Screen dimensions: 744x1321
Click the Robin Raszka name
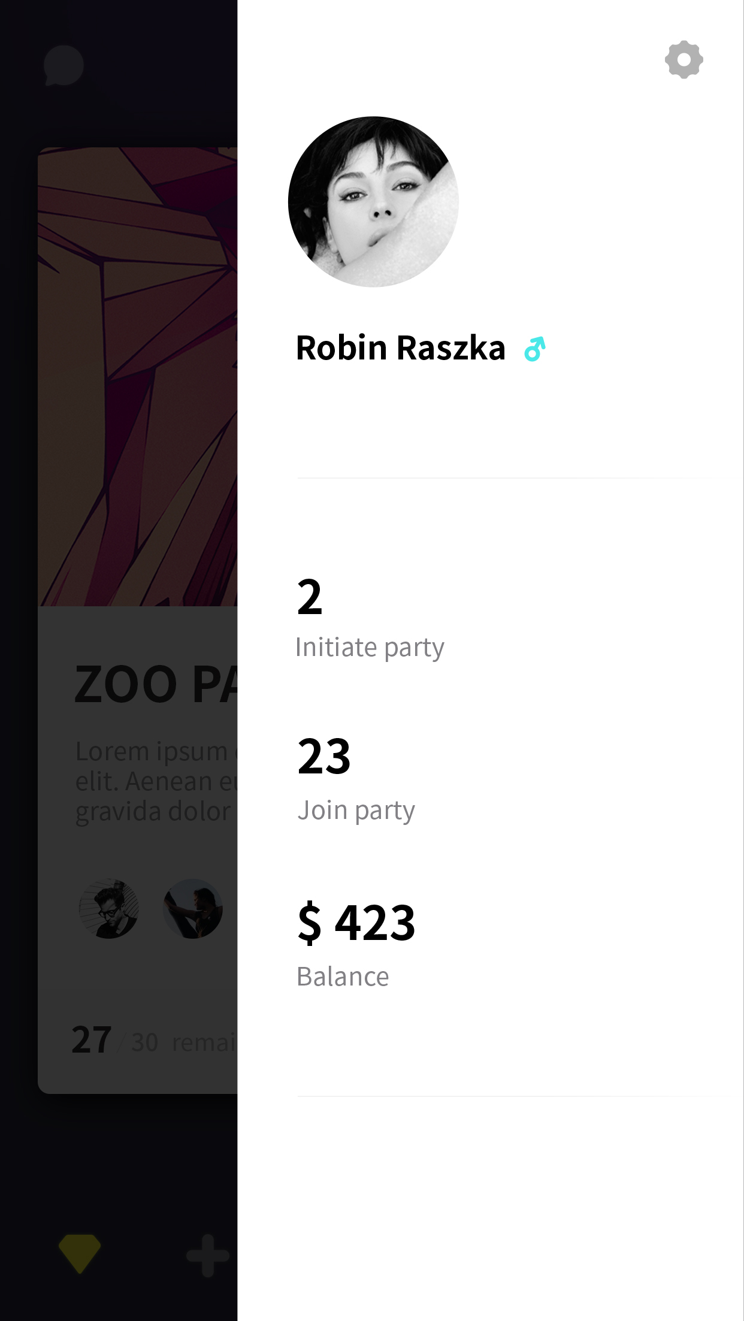point(401,348)
